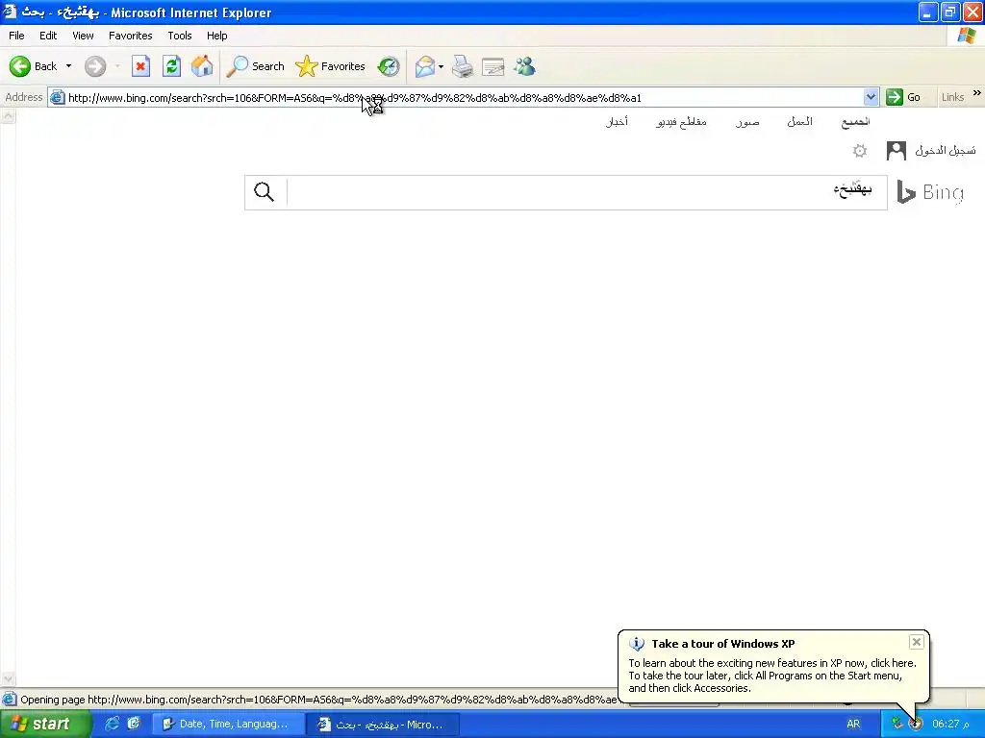The width and height of the screenshot is (985, 738).
Task: Open the Bing settings gear icon
Action: 859,151
